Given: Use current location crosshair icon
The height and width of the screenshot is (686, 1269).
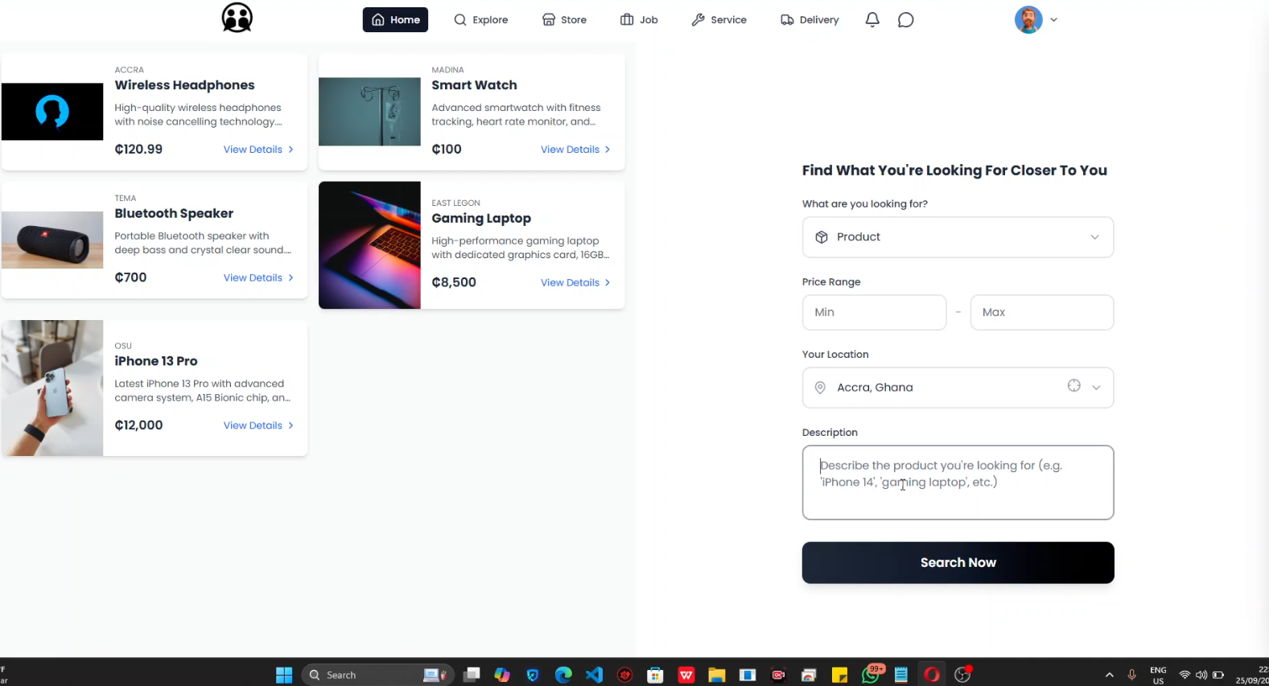Looking at the screenshot, I should tap(1073, 386).
